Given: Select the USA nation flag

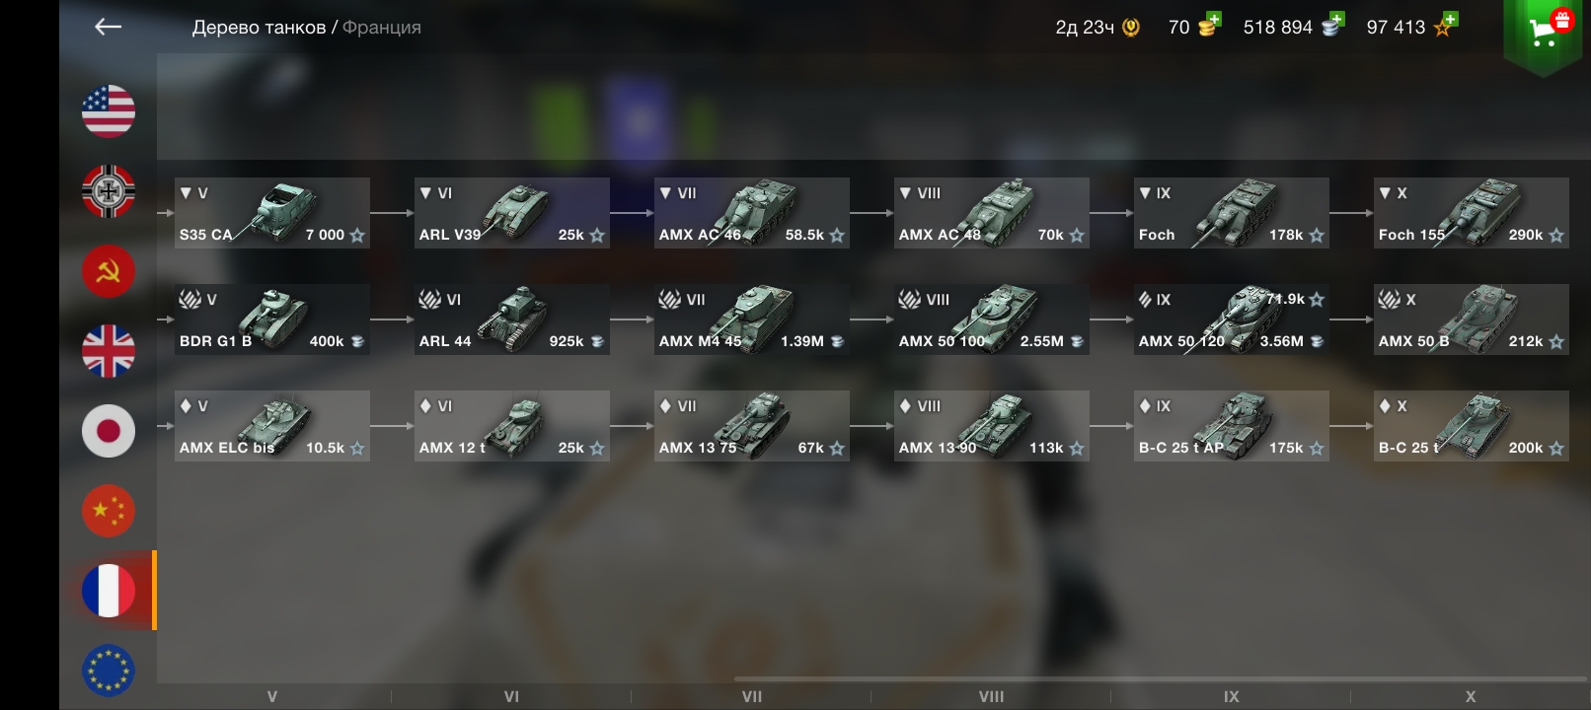Looking at the screenshot, I should [109, 110].
